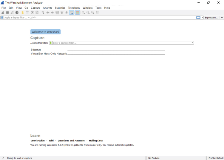Apply display filter with blue arrow

[x=198, y=17]
